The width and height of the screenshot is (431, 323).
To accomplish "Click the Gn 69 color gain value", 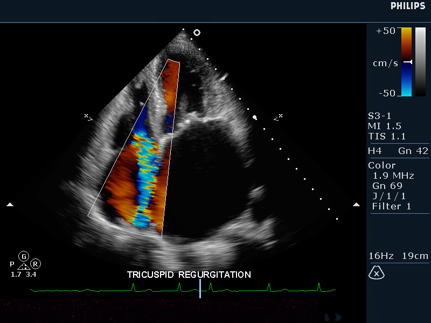I will coord(387,186).
